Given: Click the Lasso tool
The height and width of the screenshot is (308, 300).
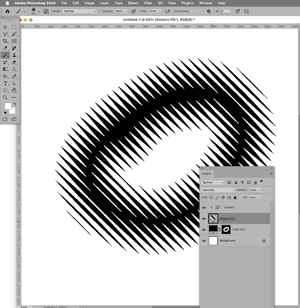Looking at the screenshot, I should [5, 34].
